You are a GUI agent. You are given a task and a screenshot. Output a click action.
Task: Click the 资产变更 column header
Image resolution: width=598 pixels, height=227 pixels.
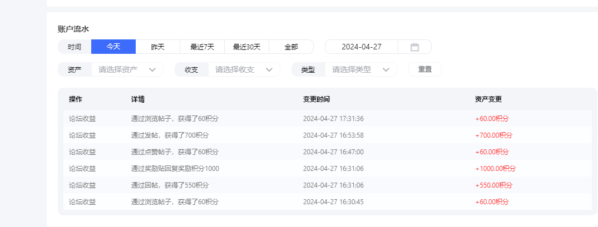tap(488, 99)
